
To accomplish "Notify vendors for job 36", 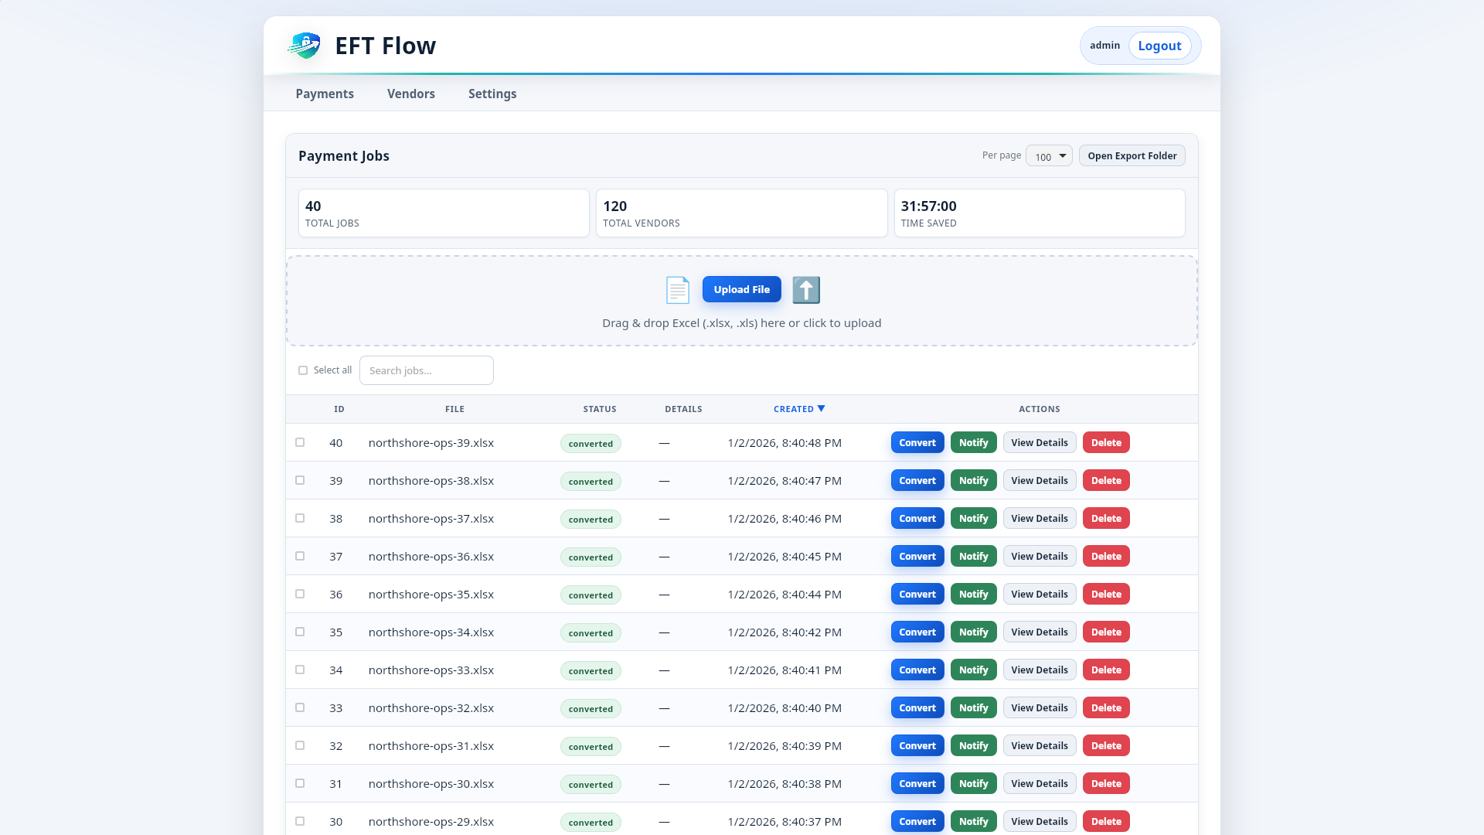I will (x=973, y=594).
